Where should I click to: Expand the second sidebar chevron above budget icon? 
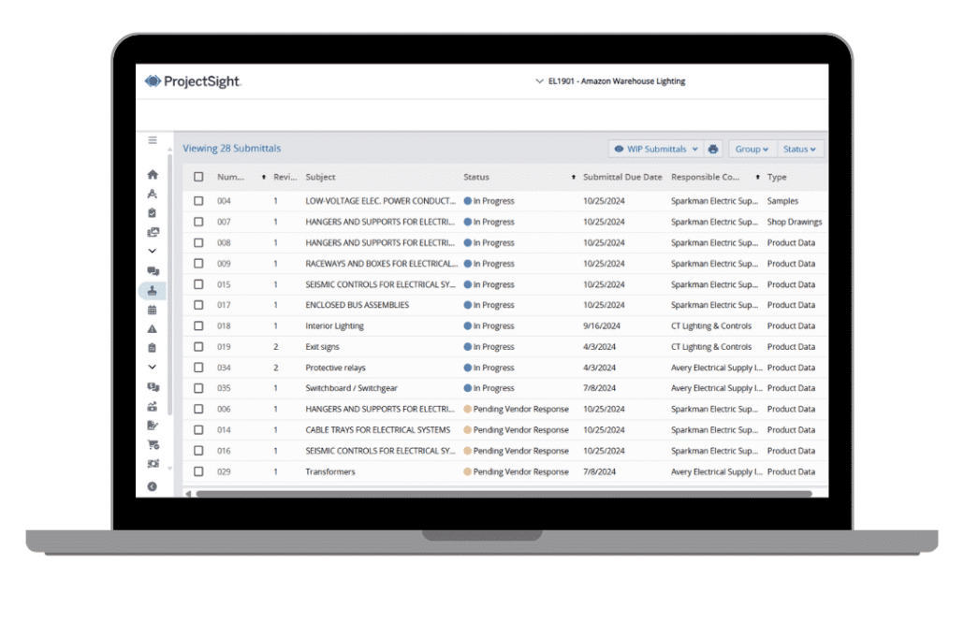click(x=153, y=367)
